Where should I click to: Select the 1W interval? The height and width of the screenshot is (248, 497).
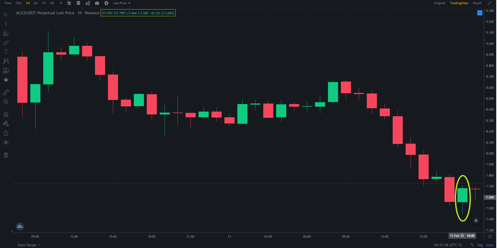pos(52,3)
